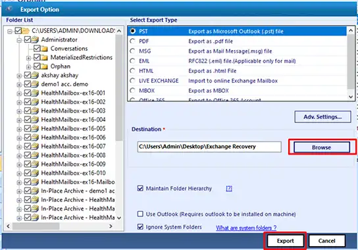Viewport: 358px width, 250px height.
Task: Click the demo1 acc. demo mailbox icon
Action: [35, 84]
